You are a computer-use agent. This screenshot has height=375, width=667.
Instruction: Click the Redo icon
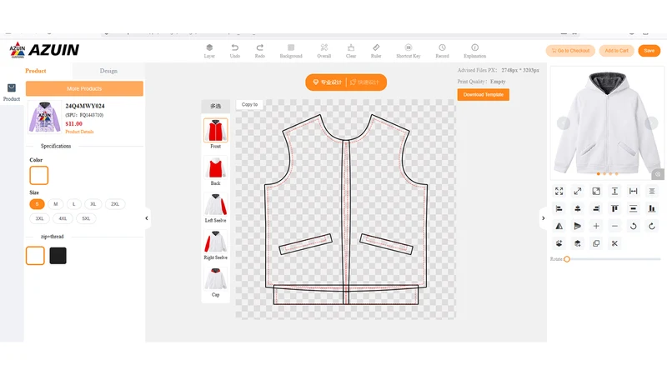[x=260, y=47]
